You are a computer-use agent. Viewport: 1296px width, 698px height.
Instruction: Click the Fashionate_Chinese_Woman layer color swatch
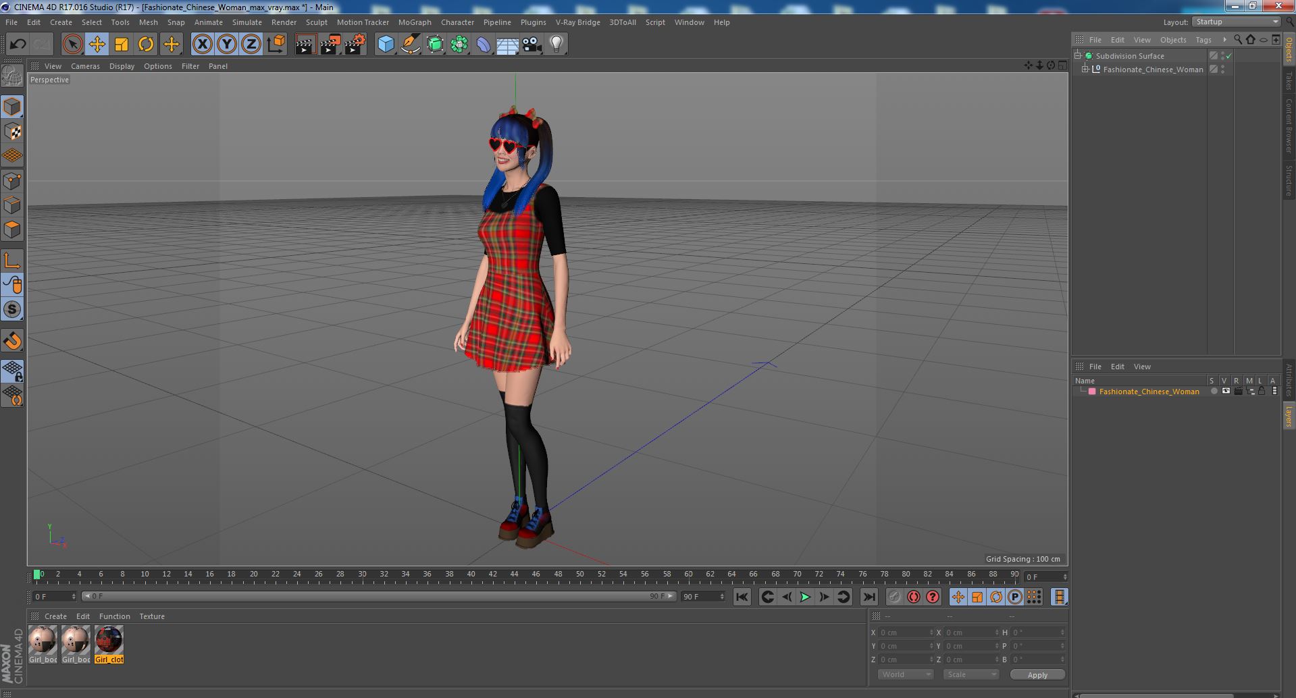[1092, 392]
